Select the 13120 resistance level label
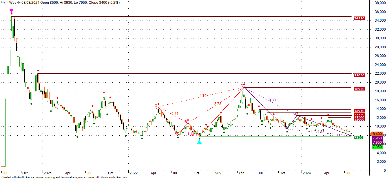387x179 pixels. (359, 115)
